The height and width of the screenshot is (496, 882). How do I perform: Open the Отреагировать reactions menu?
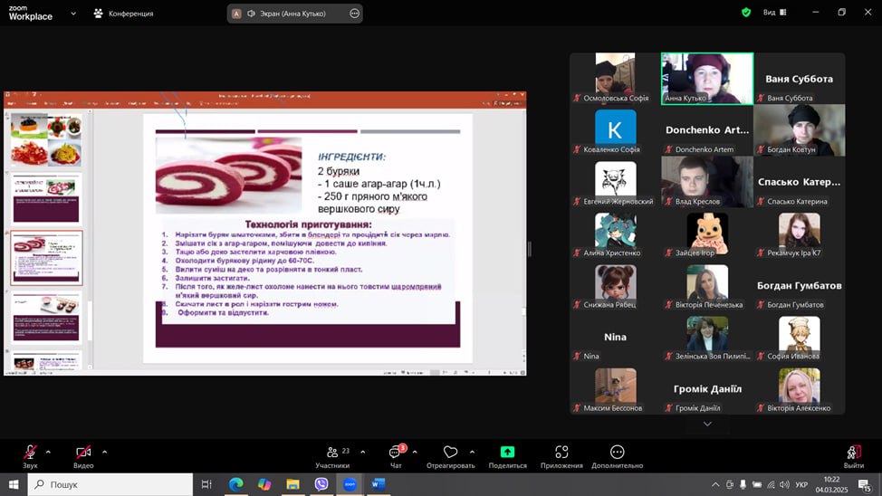(x=450, y=455)
